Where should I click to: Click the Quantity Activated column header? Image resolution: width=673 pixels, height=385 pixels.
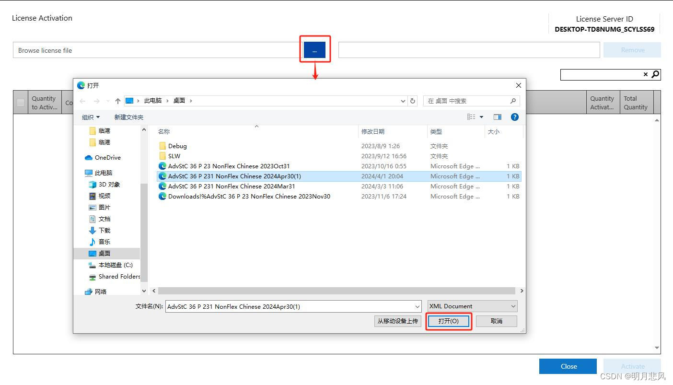(x=603, y=103)
